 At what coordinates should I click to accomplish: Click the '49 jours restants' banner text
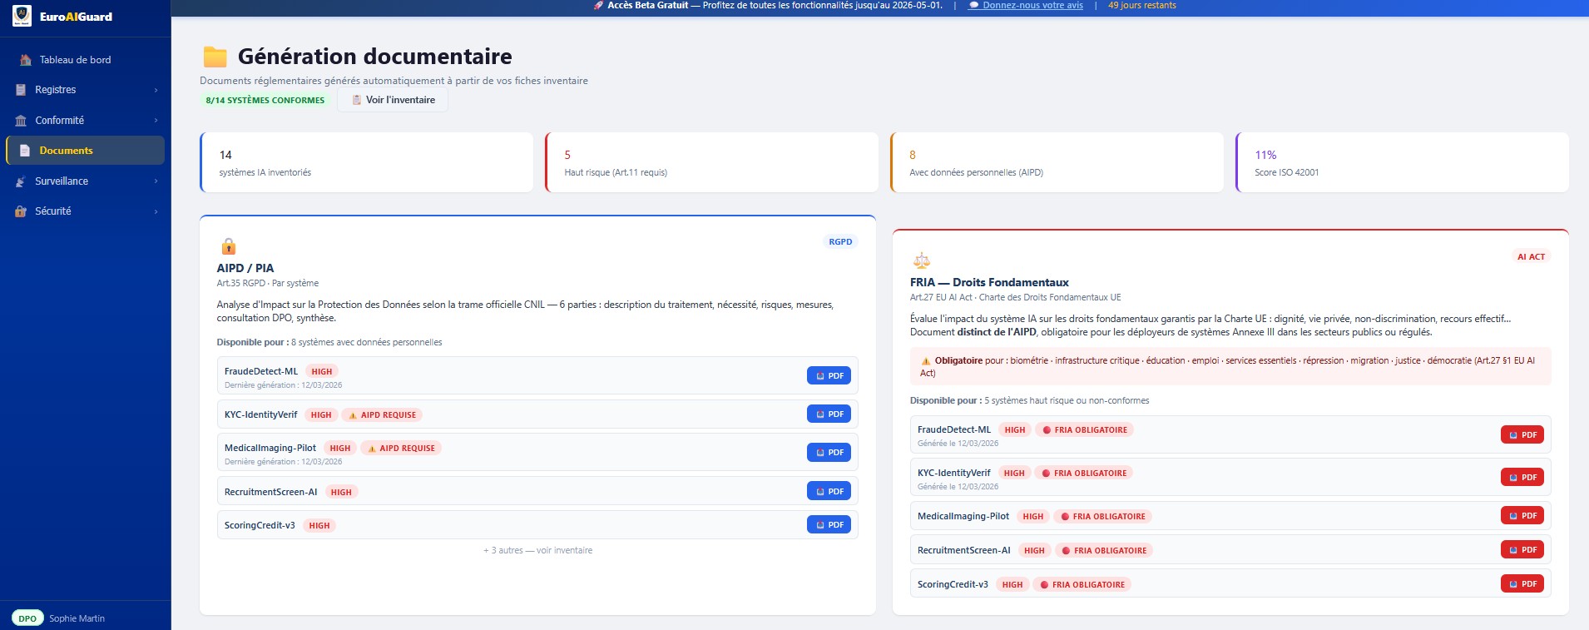1141,5
